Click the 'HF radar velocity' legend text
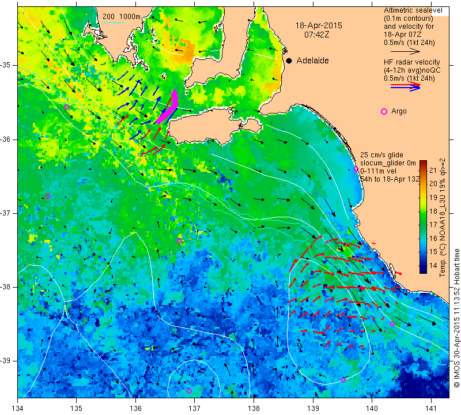This screenshot has width=461, height=415. pos(411,62)
